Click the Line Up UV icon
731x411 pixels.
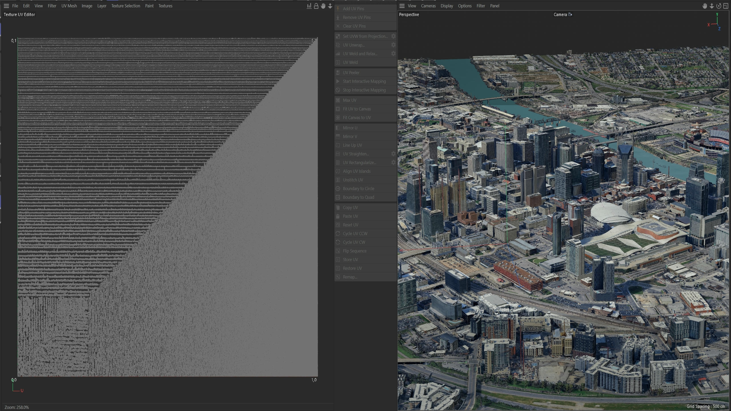coord(338,145)
